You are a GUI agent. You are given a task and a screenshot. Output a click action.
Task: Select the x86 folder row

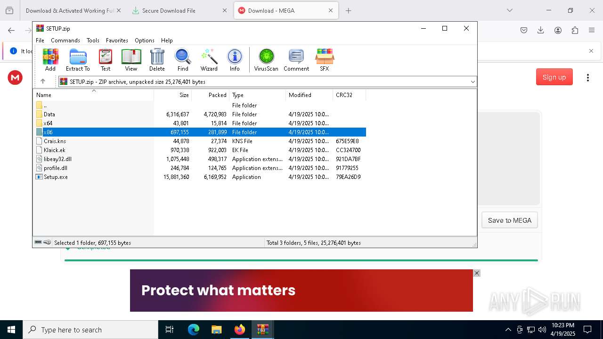coord(200,132)
